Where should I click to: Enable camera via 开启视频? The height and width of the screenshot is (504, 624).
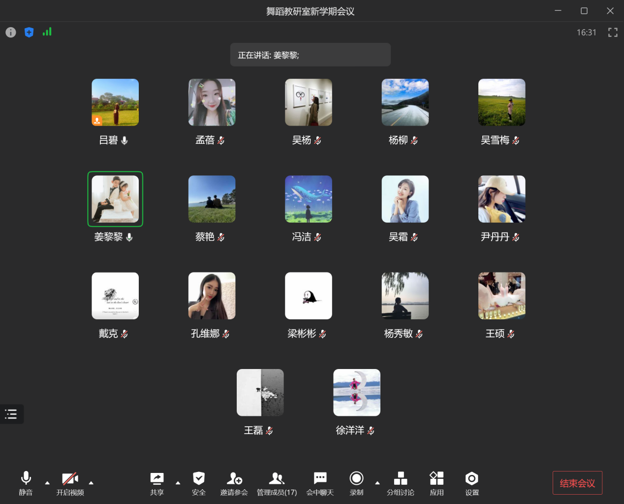[x=69, y=483]
